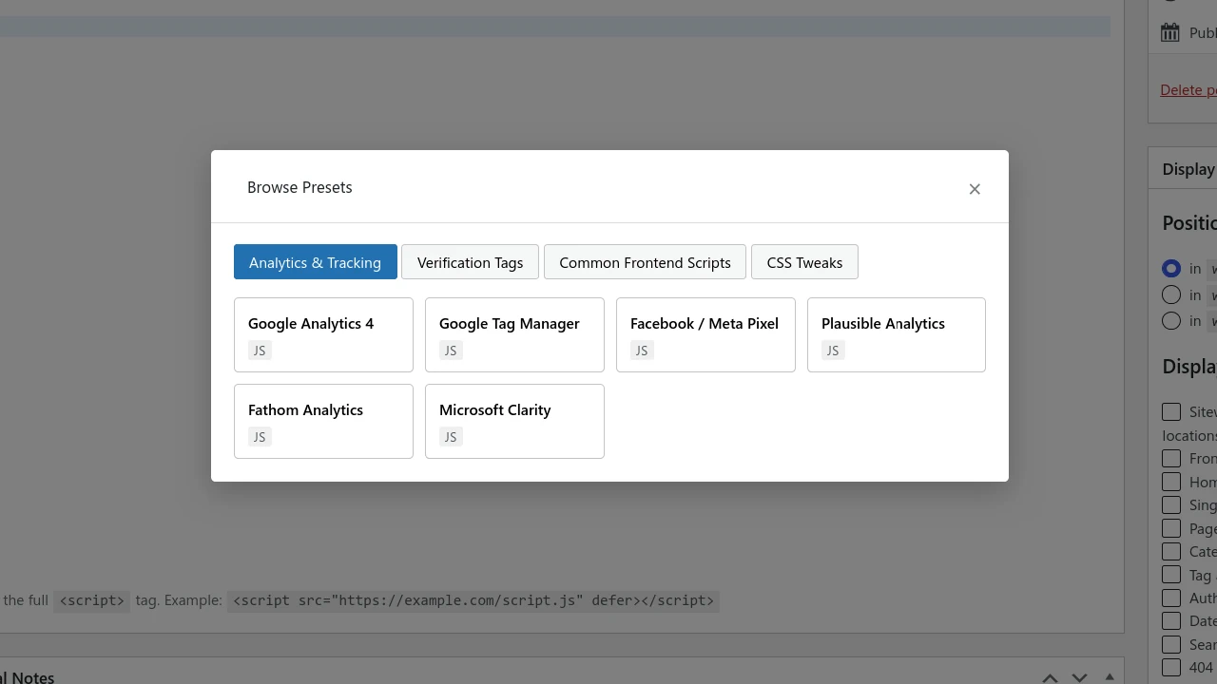The height and width of the screenshot is (684, 1217).
Task: Choose the Google Analytics 4 preset
Action: (323, 334)
